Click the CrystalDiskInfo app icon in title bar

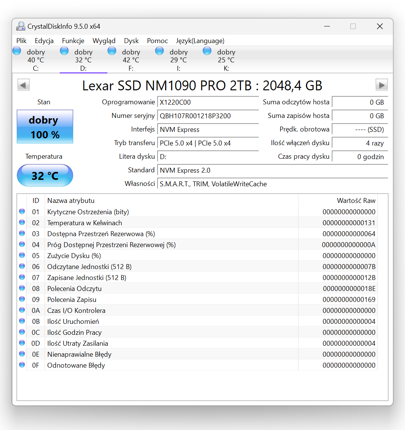21,26
